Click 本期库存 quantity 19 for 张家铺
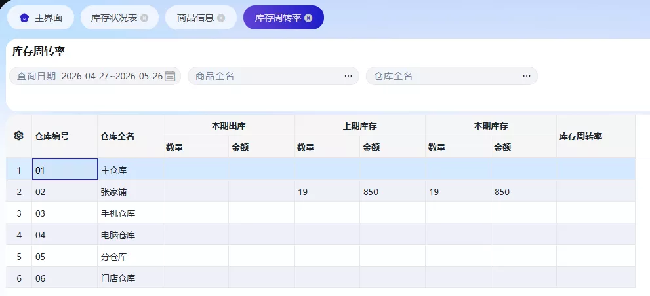 point(458,192)
